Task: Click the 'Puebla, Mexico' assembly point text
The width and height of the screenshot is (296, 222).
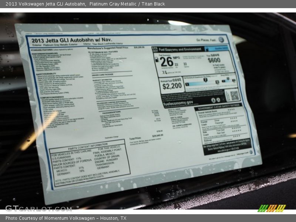Action: [105, 155]
